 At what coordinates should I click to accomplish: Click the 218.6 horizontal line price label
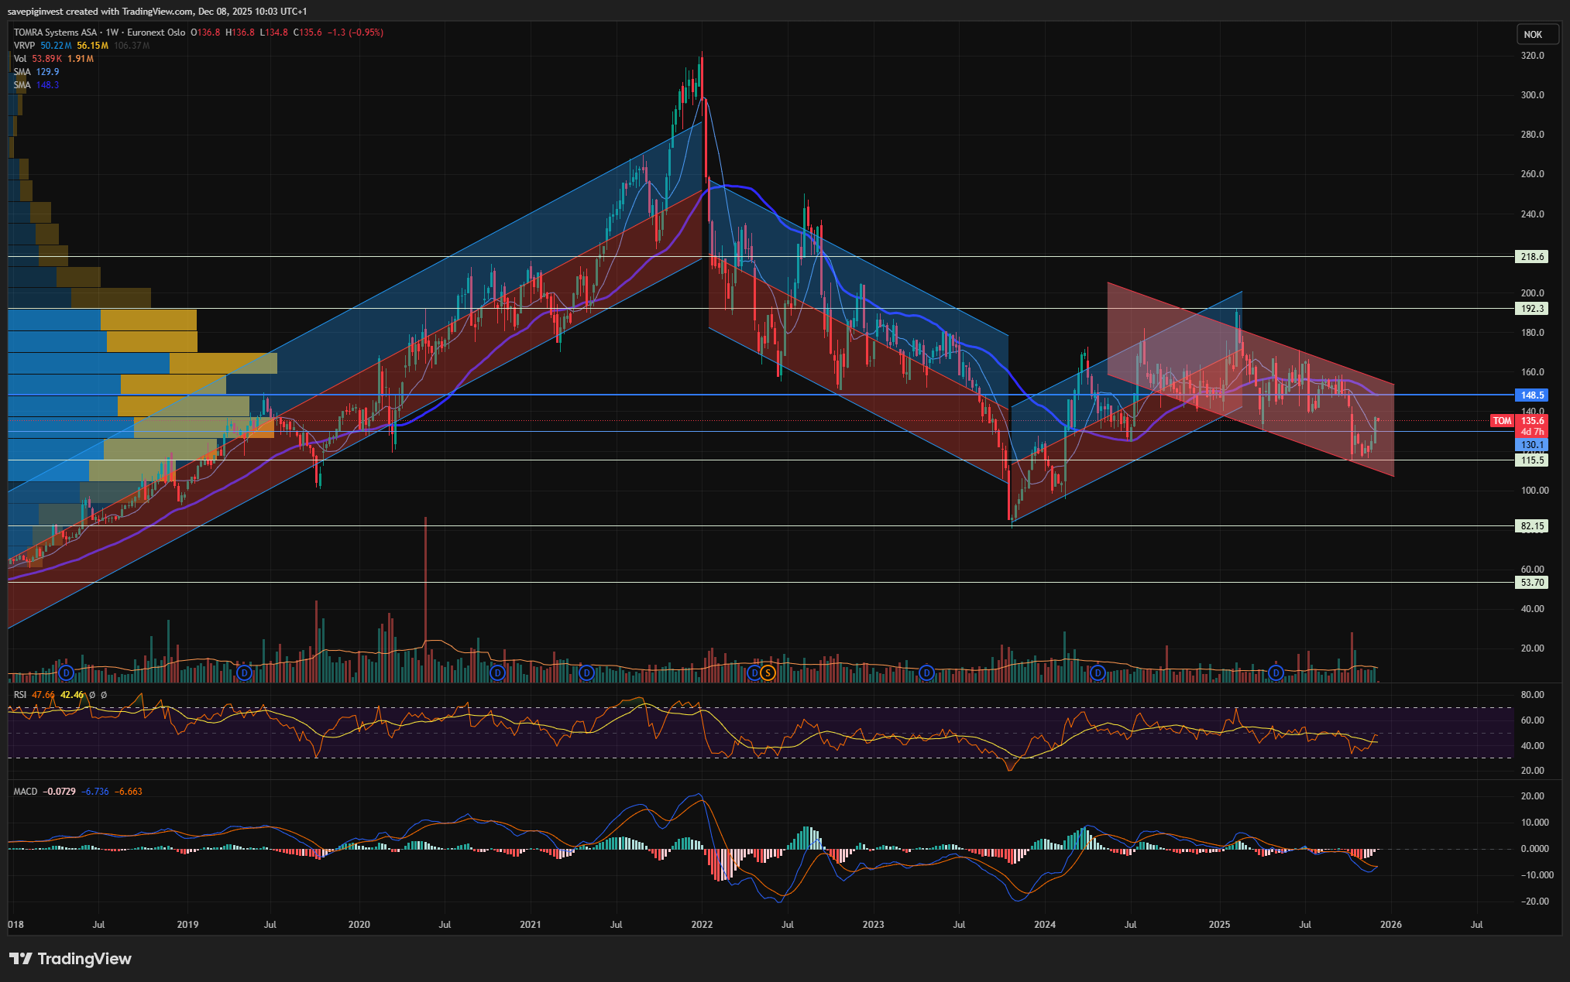coord(1531,257)
